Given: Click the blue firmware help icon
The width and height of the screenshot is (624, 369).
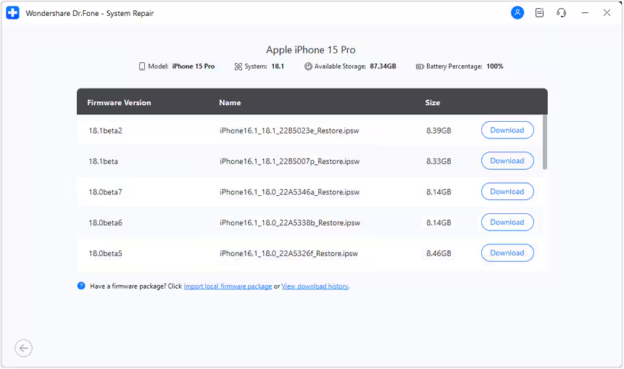Looking at the screenshot, I should click(81, 286).
